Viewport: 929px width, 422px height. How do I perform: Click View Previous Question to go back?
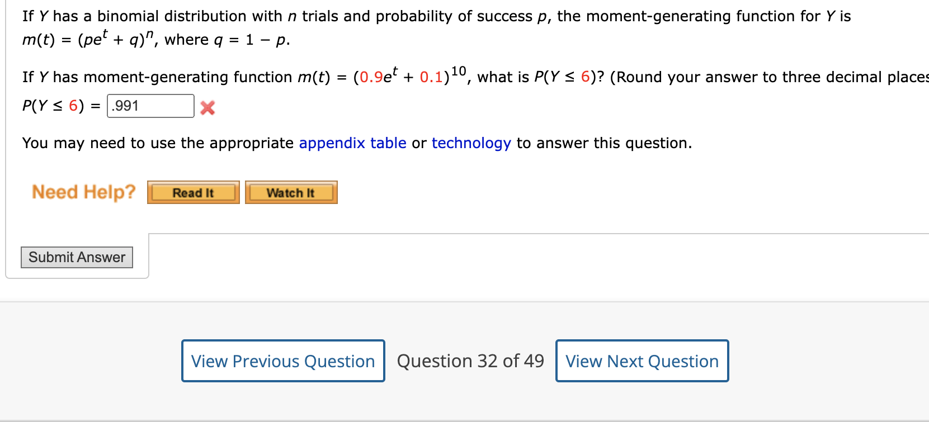[282, 361]
